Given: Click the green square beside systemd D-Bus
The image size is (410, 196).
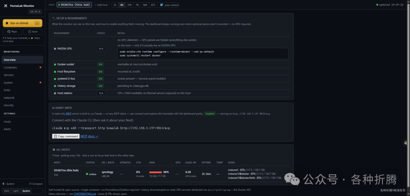Looking at the screenshot, I should click(x=55, y=78).
